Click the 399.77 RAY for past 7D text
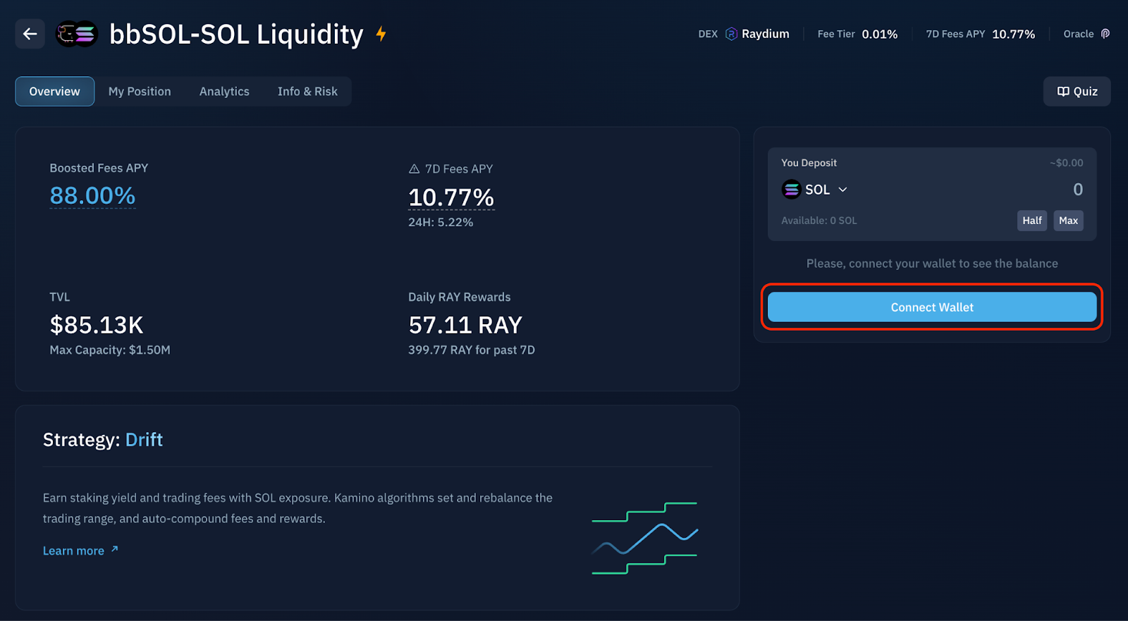 472,350
